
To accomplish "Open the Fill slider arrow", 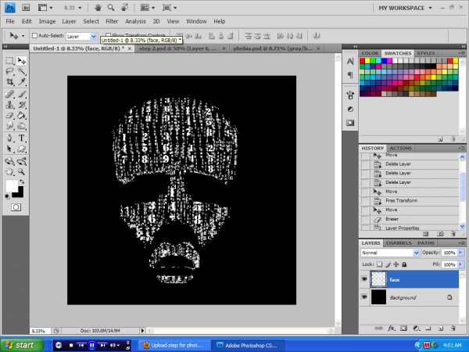I will pyautogui.click(x=460, y=264).
